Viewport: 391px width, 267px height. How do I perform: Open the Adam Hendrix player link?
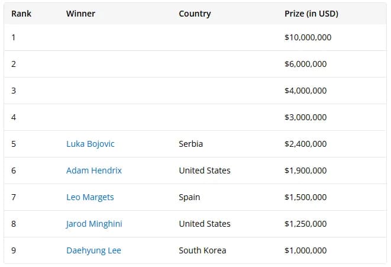(94, 171)
